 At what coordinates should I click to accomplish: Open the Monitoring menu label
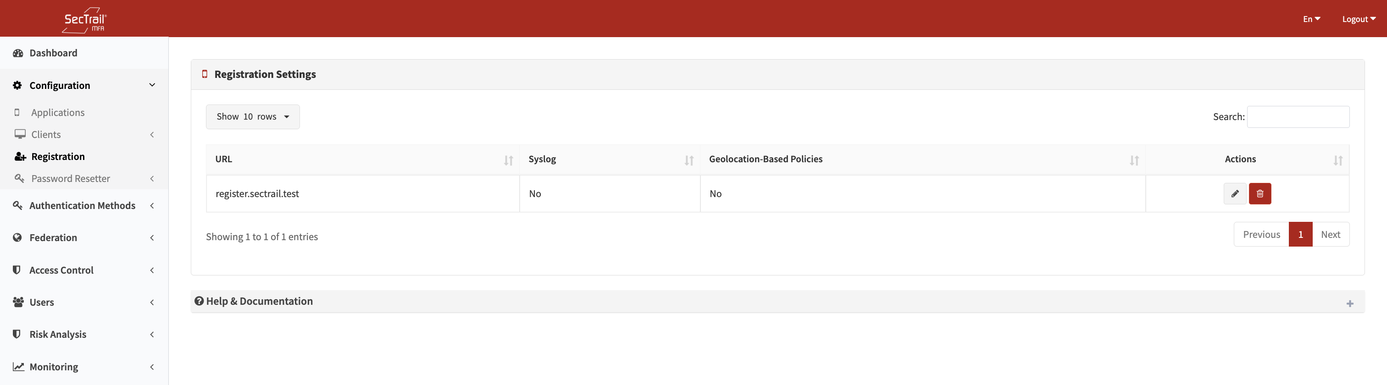[53, 367]
